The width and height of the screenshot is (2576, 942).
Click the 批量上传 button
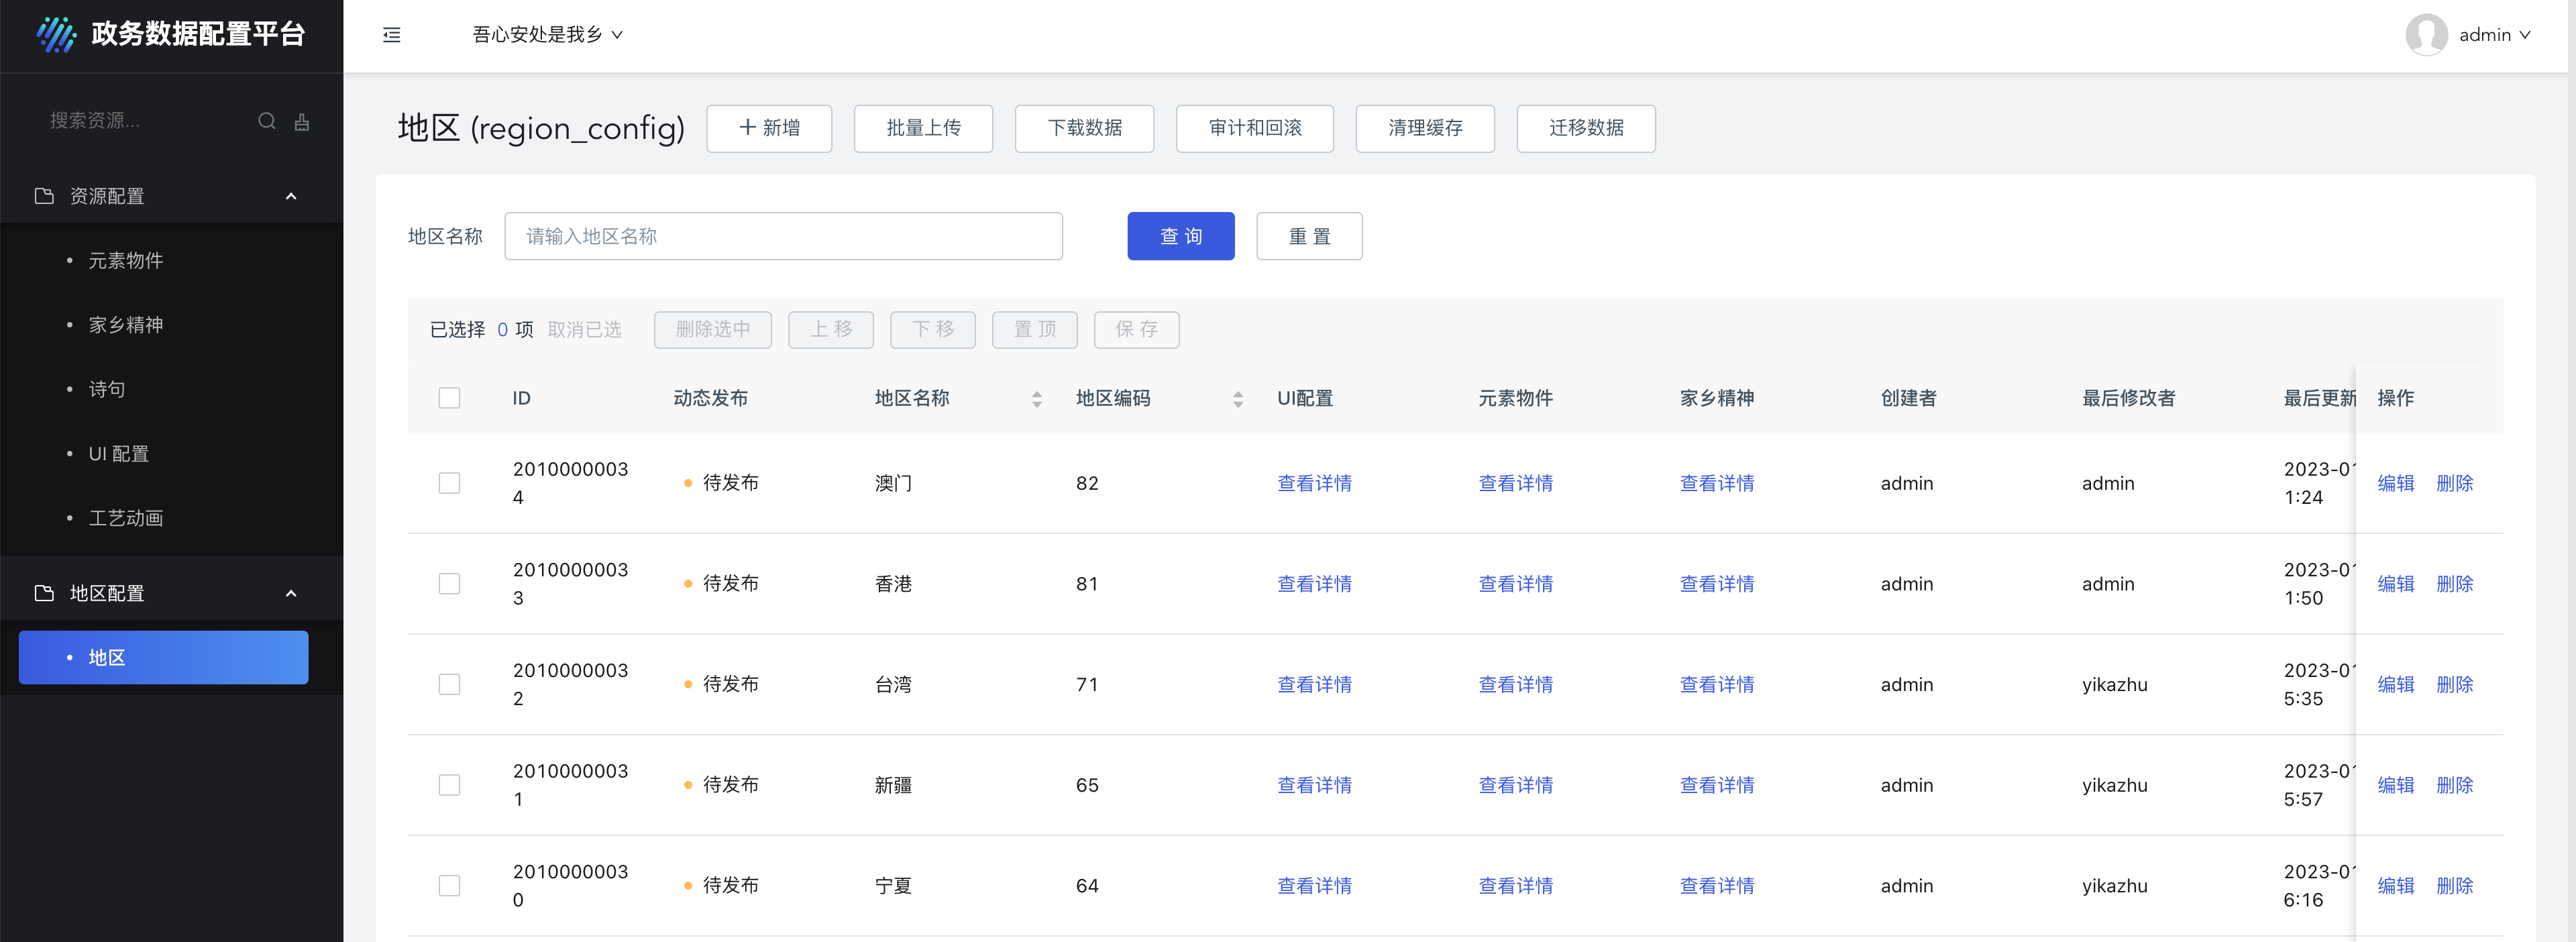(x=923, y=128)
